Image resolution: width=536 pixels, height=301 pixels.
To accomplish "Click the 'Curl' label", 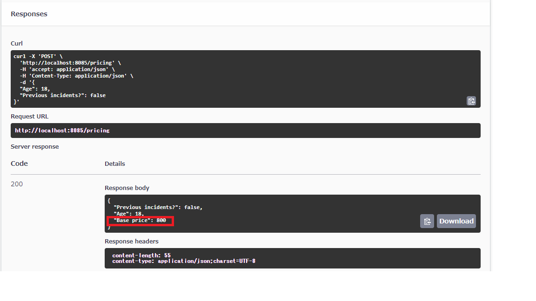I will [17, 43].
